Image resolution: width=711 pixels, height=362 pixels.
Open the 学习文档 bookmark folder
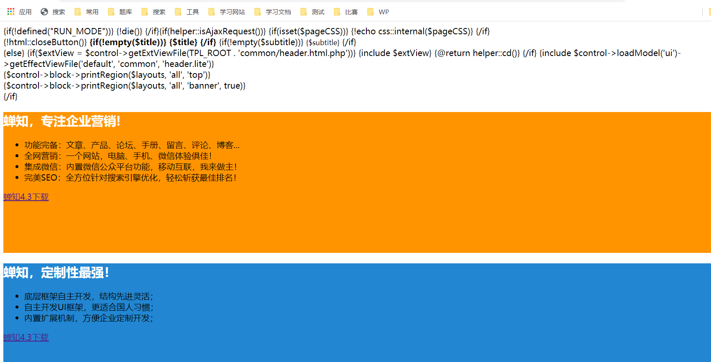tap(273, 12)
